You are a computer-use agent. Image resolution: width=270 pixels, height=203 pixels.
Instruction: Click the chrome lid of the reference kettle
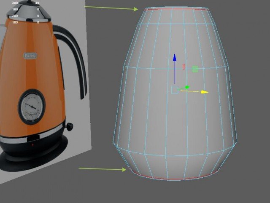pos(27,11)
